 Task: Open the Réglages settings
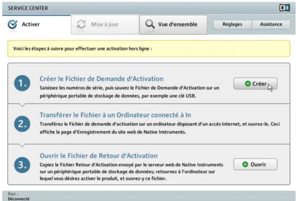coord(232,24)
